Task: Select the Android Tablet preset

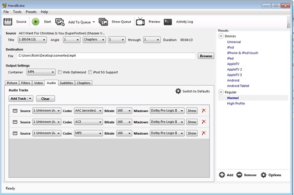Action: point(238,86)
